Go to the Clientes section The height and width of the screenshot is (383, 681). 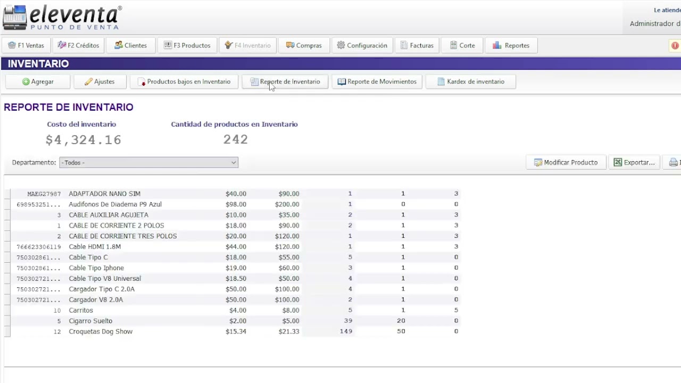click(130, 45)
